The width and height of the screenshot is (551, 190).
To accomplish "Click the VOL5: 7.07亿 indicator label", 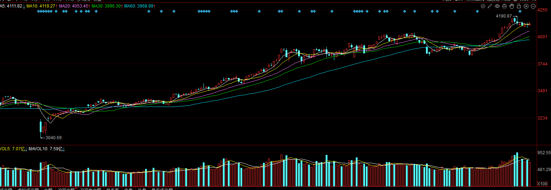I will (13, 148).
